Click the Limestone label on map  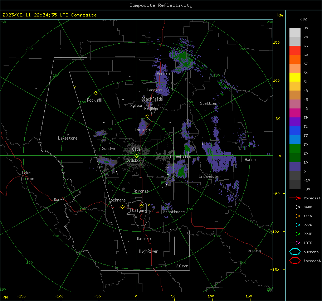[x=68, y=138]
